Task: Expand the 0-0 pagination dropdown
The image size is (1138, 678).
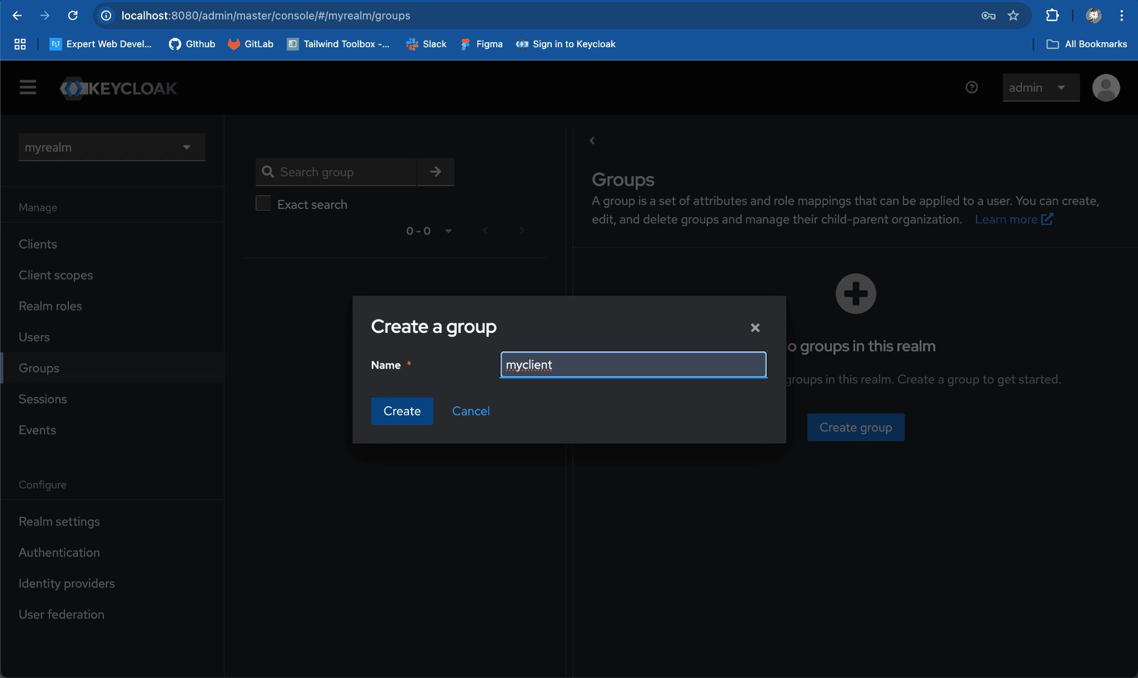Action: pos(448,231)
